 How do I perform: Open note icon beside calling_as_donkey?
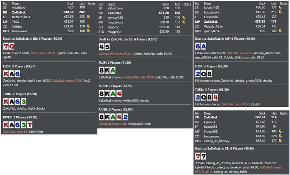(x=280, y=141)
